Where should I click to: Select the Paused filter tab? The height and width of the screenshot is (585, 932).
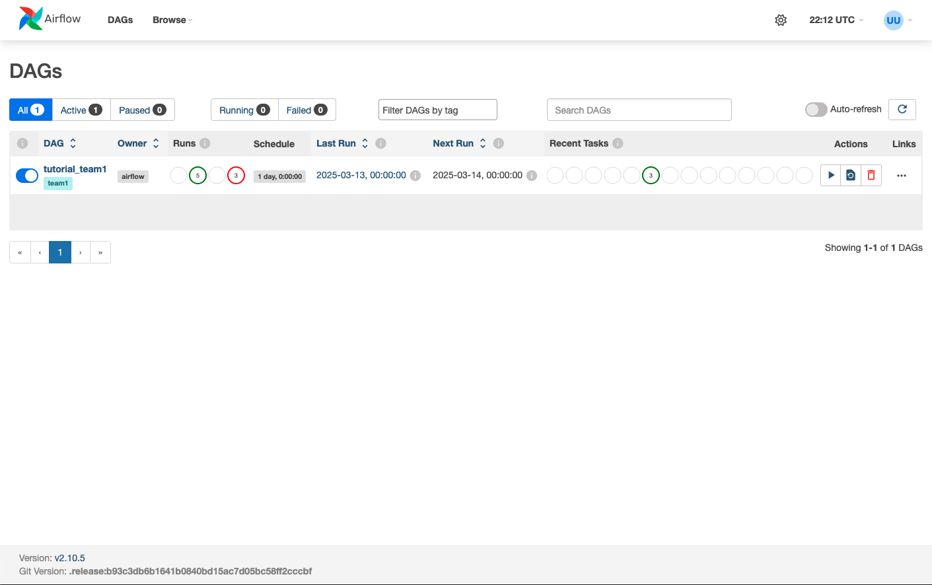[x=143, y=110]
